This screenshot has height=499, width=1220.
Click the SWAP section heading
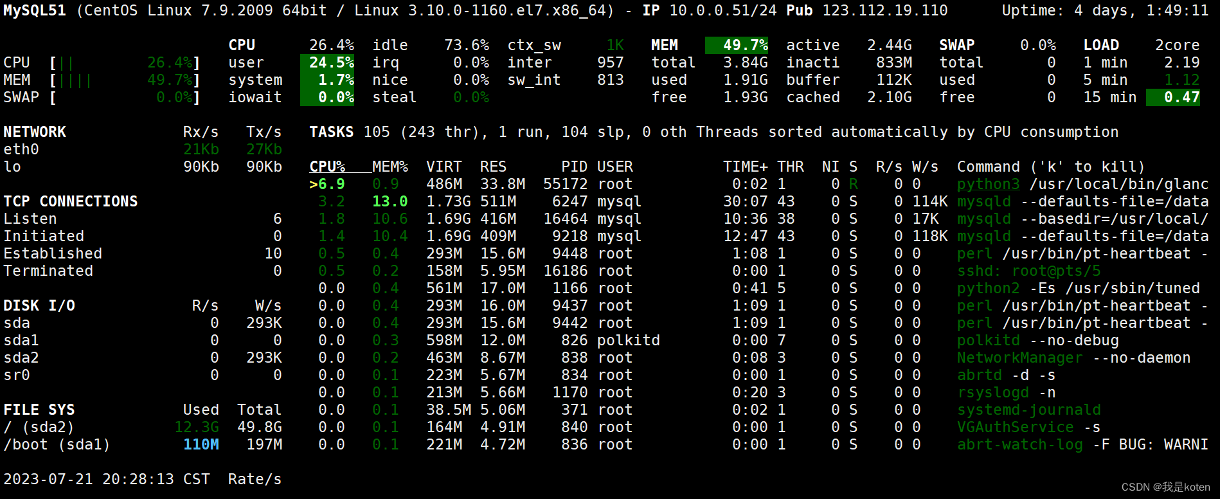[x=957, y=45]
